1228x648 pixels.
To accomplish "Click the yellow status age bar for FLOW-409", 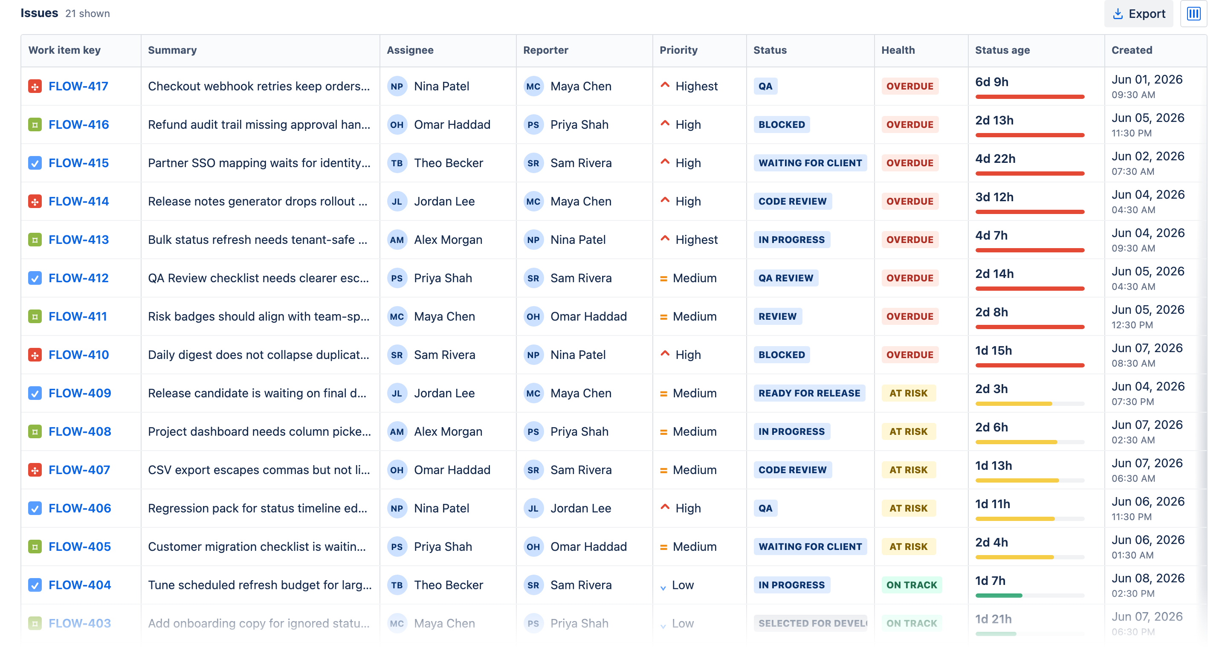I will click(1013, 404).
